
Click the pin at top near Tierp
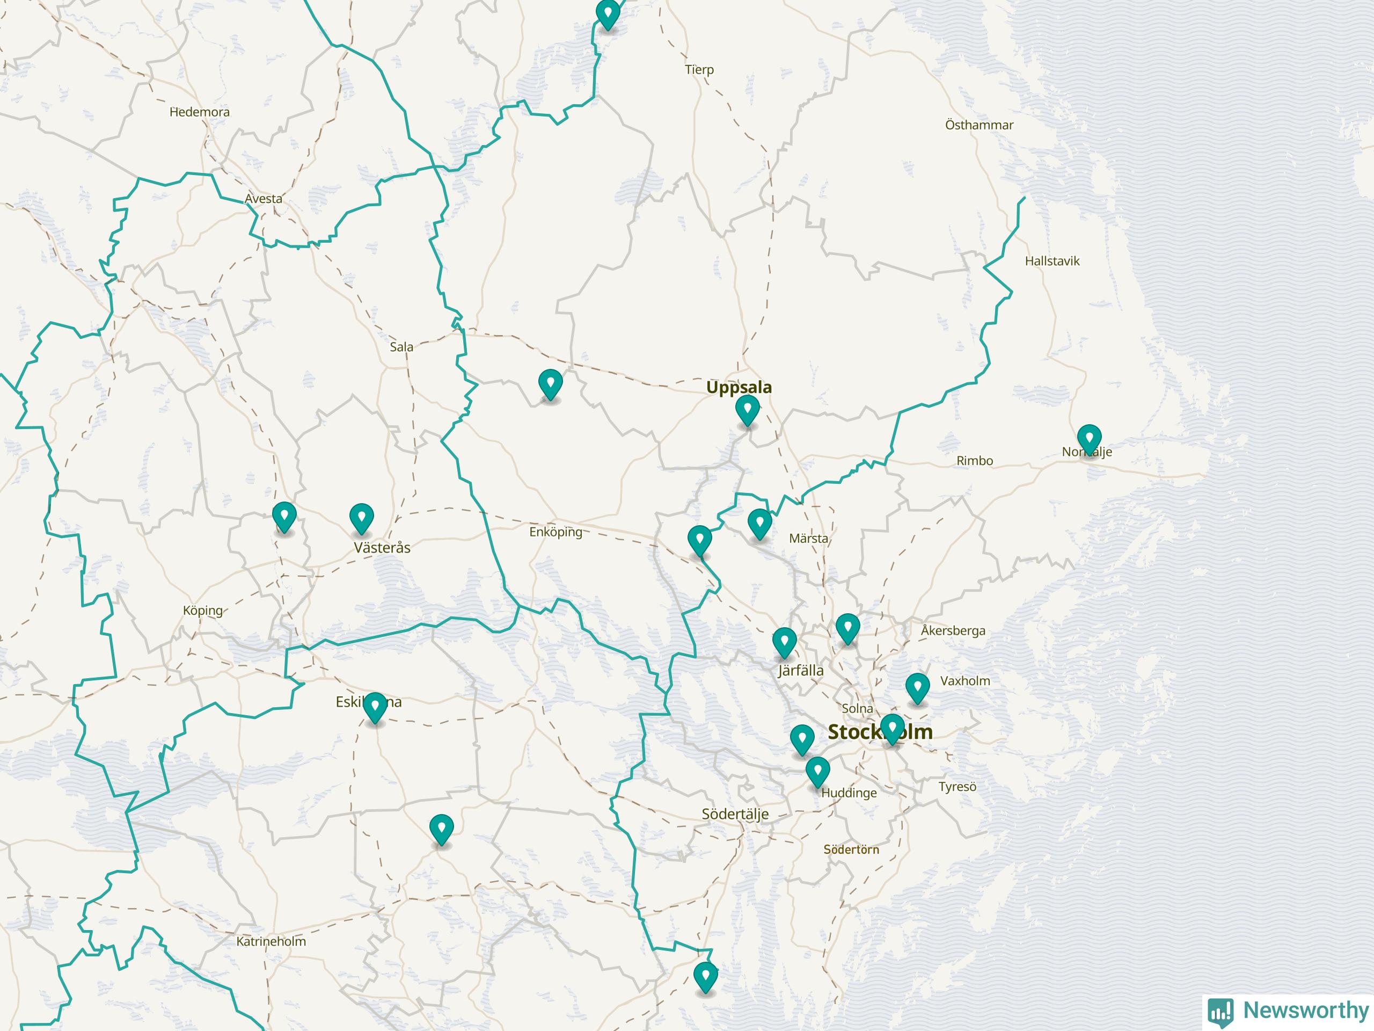click(x=608, y=13)
